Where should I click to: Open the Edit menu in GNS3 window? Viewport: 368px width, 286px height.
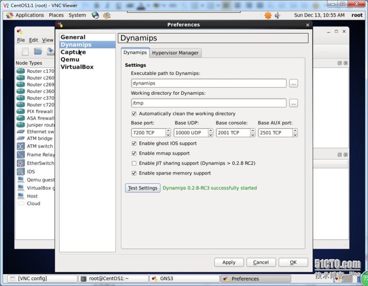tap(33, 40)
